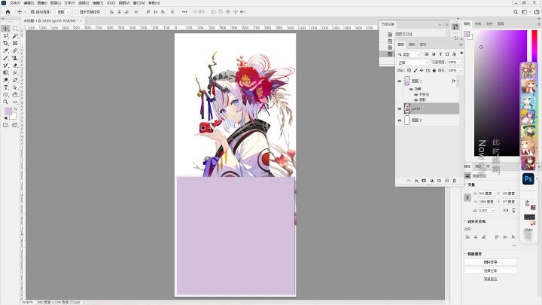
Task: Select the Eraser tool
Action: [x=15, y=65]
